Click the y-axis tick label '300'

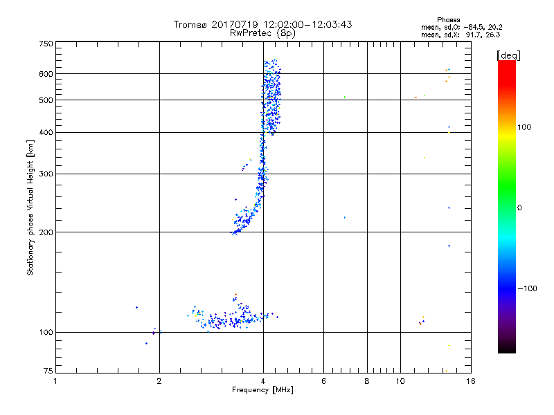(x=46, y=174)
